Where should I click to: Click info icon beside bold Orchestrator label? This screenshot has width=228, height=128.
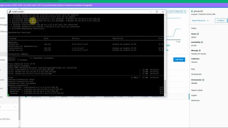[x=203, y=80]
